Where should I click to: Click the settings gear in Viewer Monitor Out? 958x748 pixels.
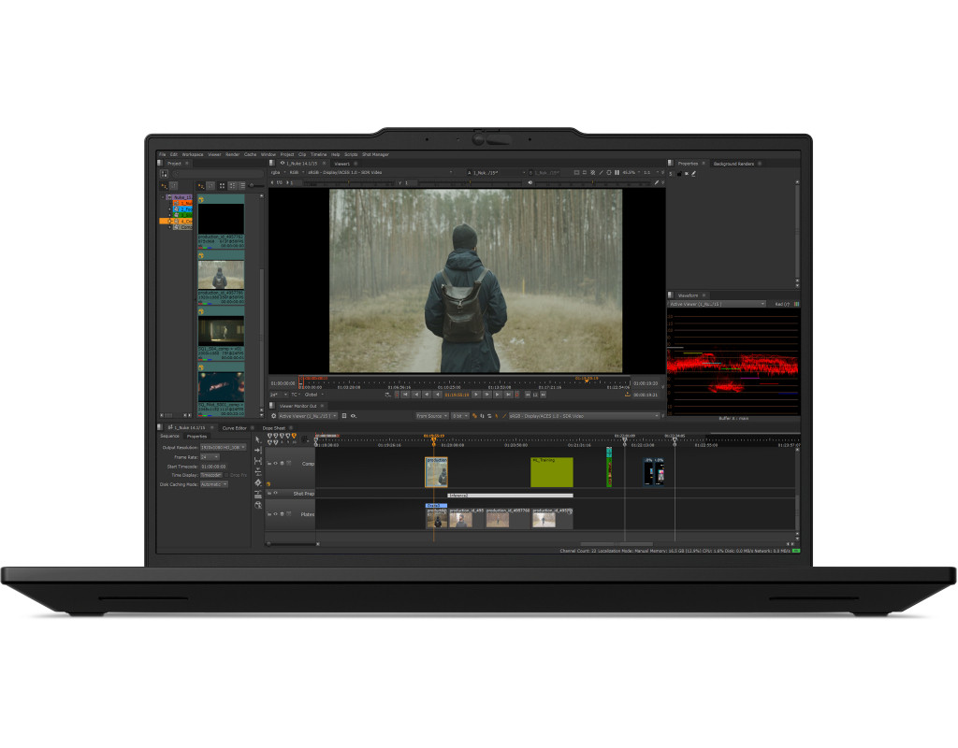tap(273, 415)
